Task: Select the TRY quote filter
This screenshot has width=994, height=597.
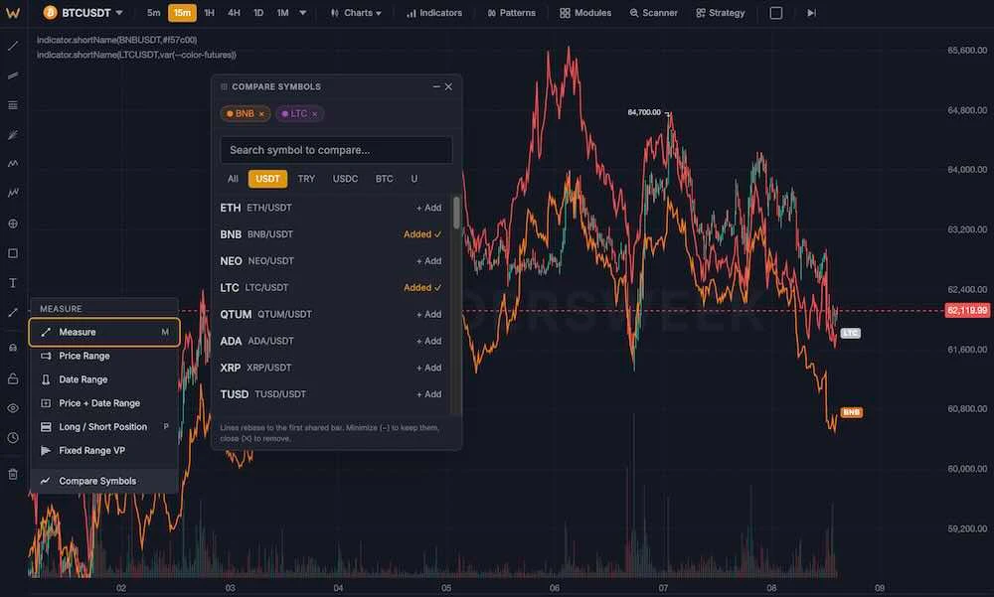Action: (x=306, y=179)
